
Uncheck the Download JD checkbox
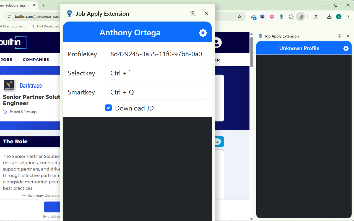coord(108,108)
